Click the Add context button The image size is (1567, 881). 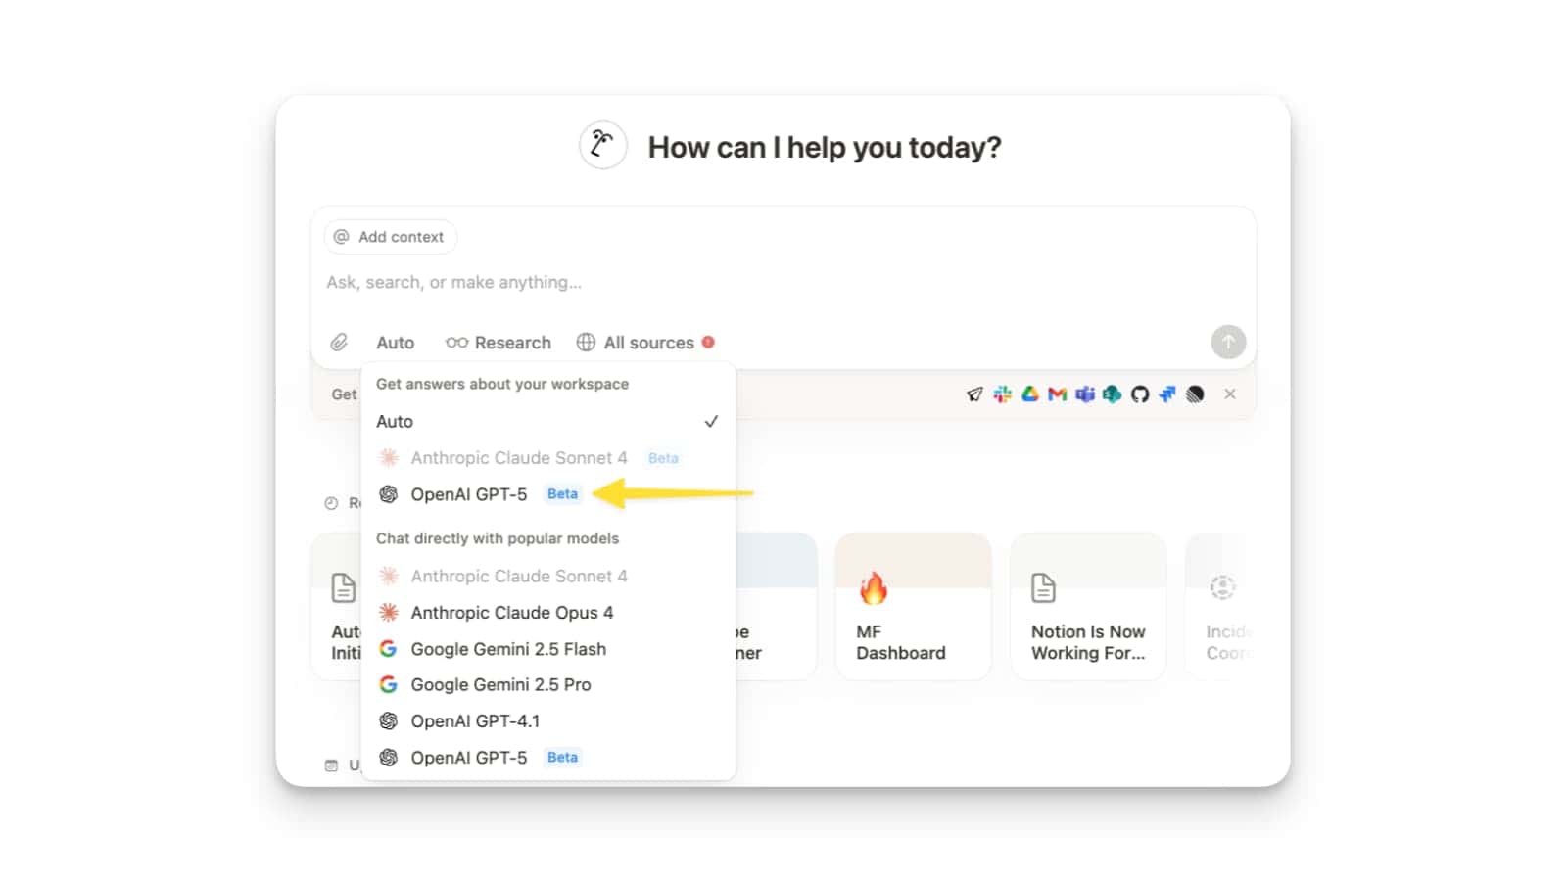click(x=390, y=237)
